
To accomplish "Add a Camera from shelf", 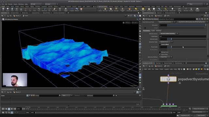I will (x=100, y=9).
